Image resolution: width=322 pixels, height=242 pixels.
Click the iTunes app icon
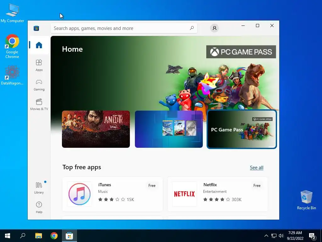80,194
